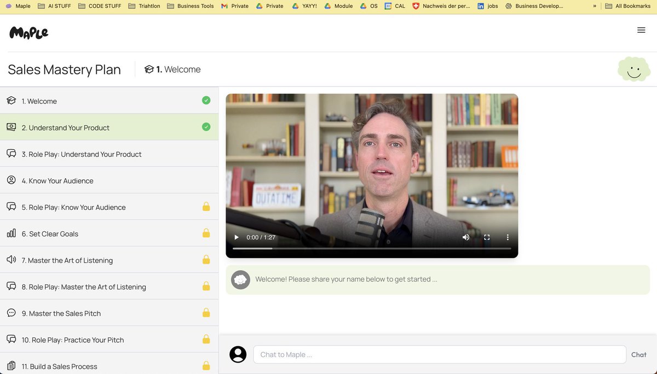Click chat icon for Role Play: Practice Your Pitch
Screen dimensions: 657x374
coord(11,339)
